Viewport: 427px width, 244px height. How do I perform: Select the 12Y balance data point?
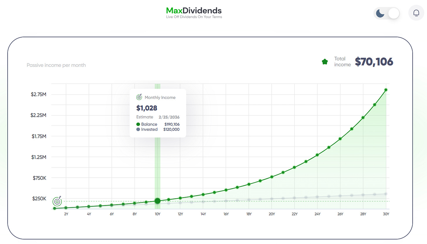click(x=180, y=198)
